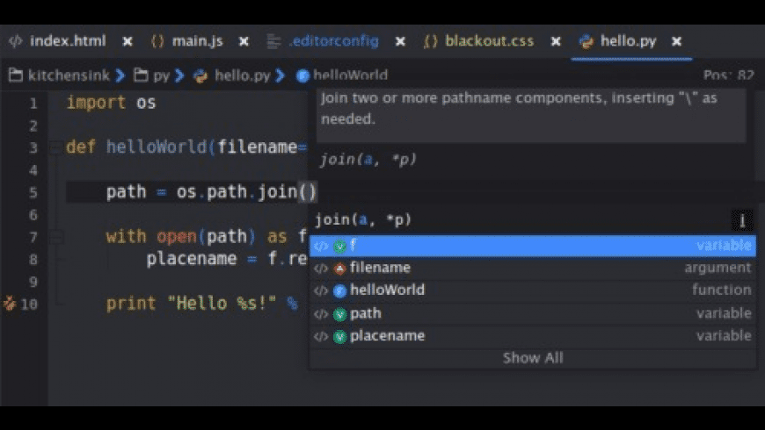Screen dimensions: 765x430
Task: Close the blackout.css tab
Action: (556, 41)
